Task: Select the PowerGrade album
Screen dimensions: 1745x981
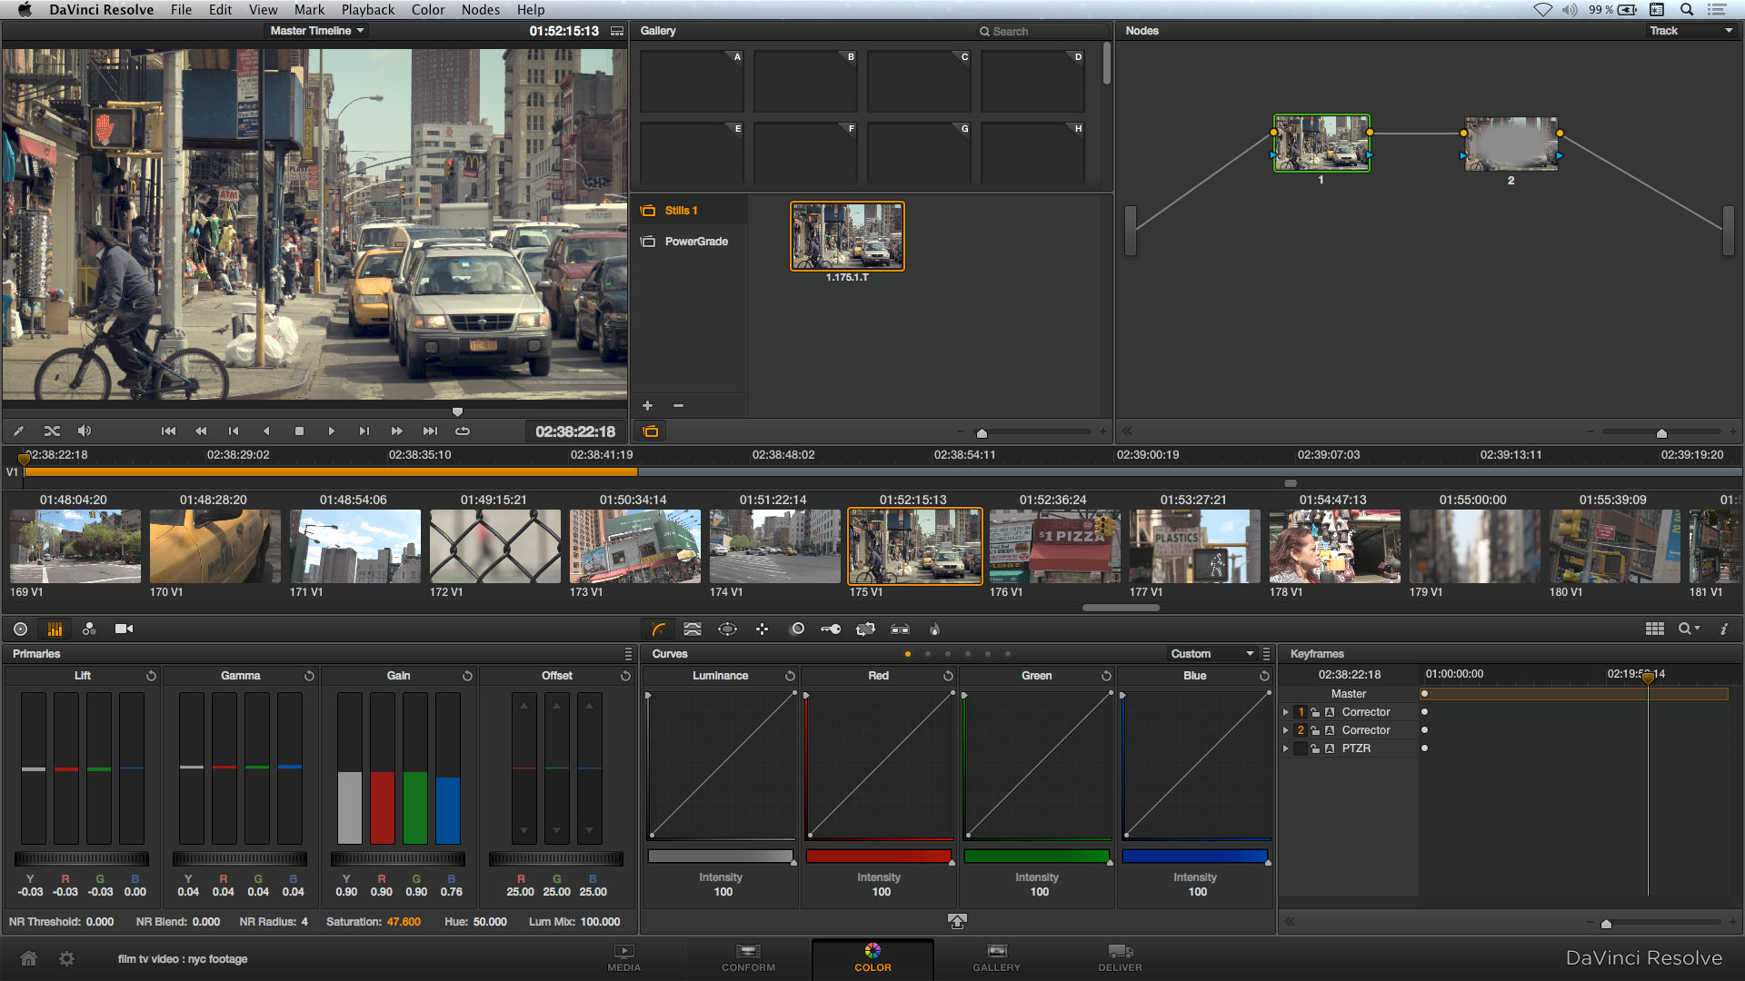Action: 696,241
